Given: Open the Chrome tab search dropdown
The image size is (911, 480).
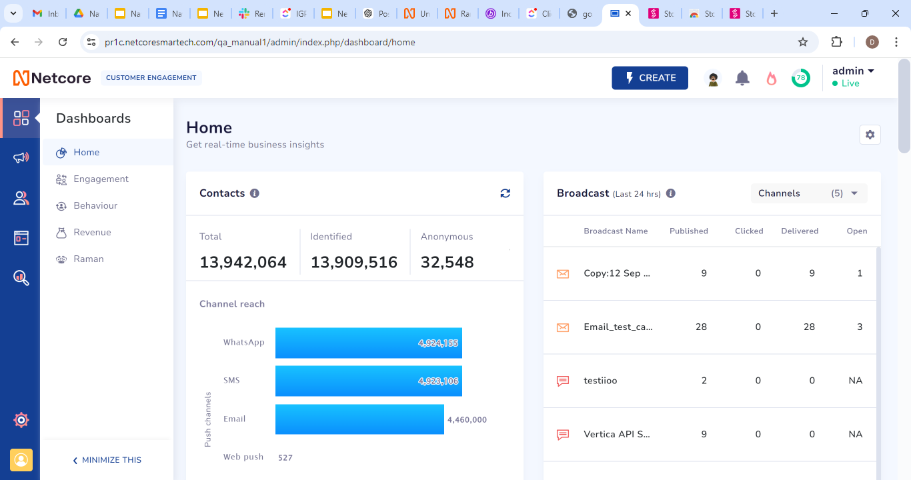Looking at the screenshot, I should pyautogui.click(x=13, y=13).
